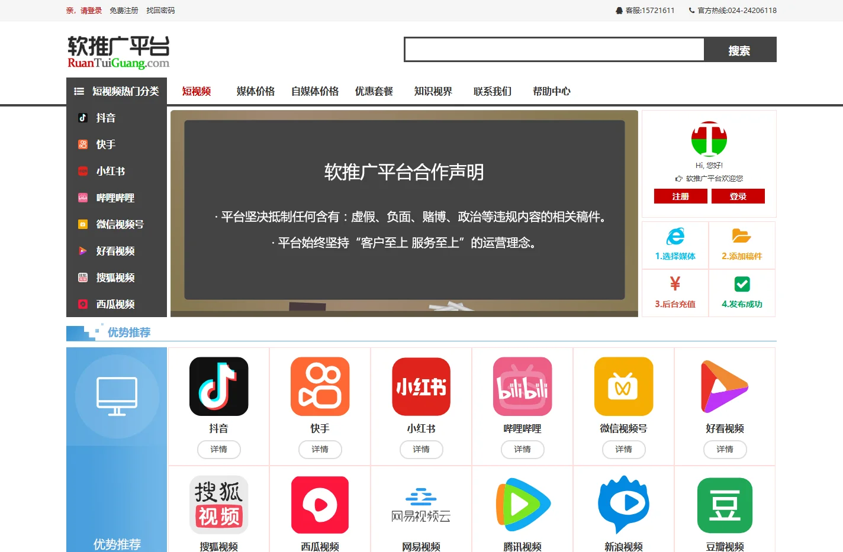The image size is (843, 552).
Task: Open the large 抖音 app logo
Action: [219, 386]
